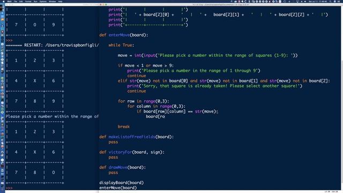Click the 'Please pick a number in the range of 1 through 9' print line

tap(193, 71)
